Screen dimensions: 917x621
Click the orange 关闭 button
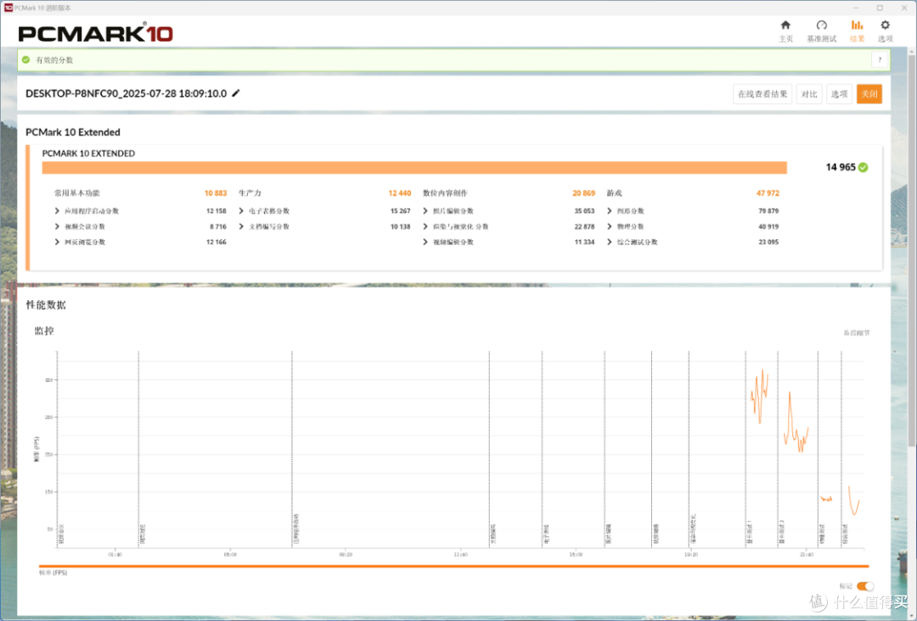(x=869, y=94)
